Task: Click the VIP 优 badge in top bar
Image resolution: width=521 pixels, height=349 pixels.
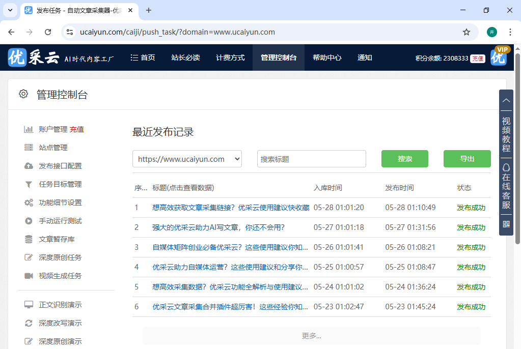Action: click(x=498, y=57)
